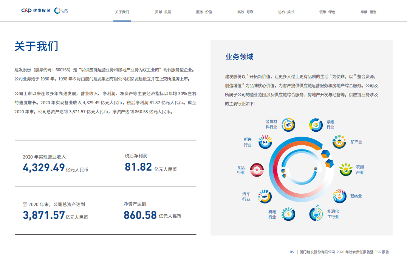Select the 金属材料行业 industry icon
The height and width of the screenshot is (271, 407).
tap(288, 125)
